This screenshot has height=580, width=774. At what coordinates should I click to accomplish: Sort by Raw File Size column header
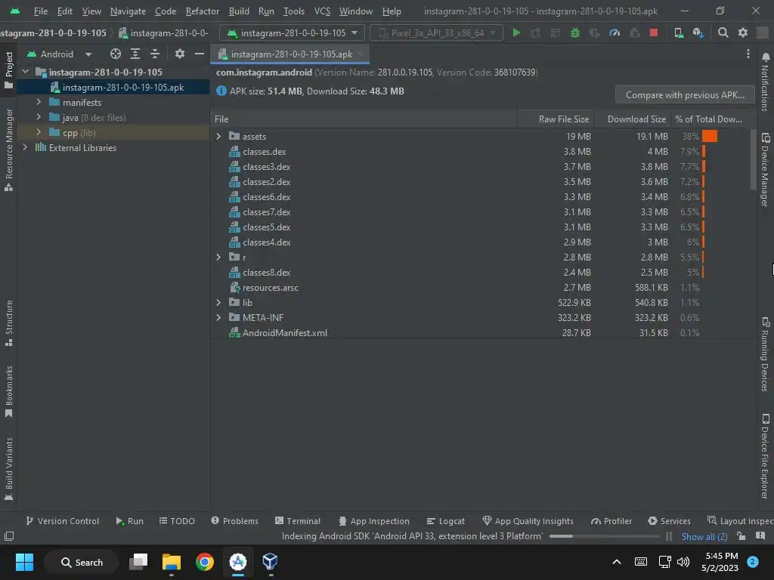556,119
